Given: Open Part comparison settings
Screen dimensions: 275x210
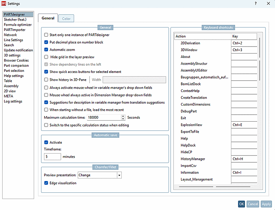Looking at the screenshot, I should [x=16, y=66].
